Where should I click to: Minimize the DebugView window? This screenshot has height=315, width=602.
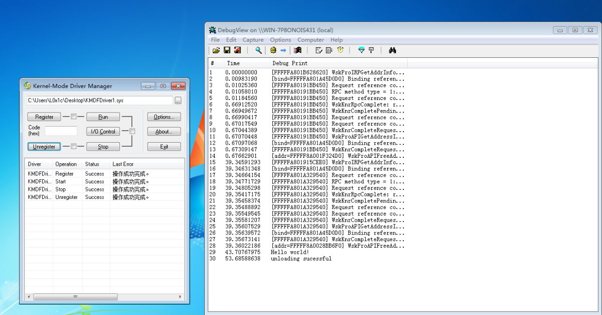[560, 30]
